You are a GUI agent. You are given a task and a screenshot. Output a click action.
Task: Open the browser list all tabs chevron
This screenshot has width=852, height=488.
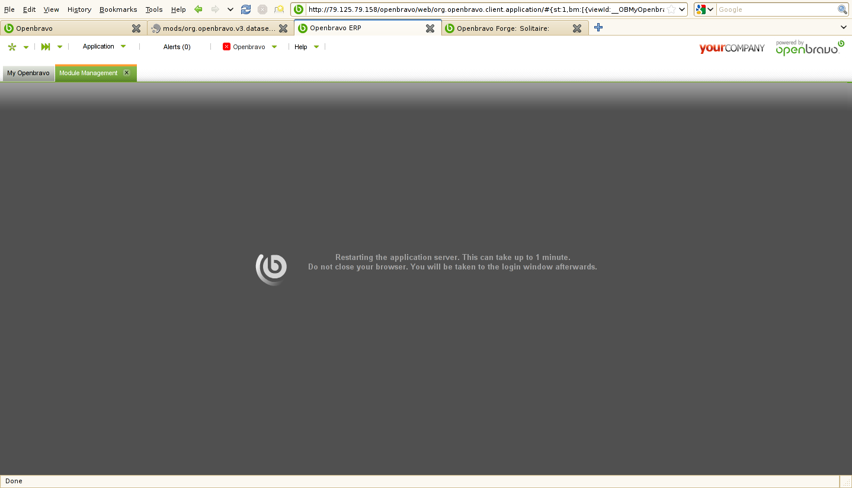[x=844, y=27]
